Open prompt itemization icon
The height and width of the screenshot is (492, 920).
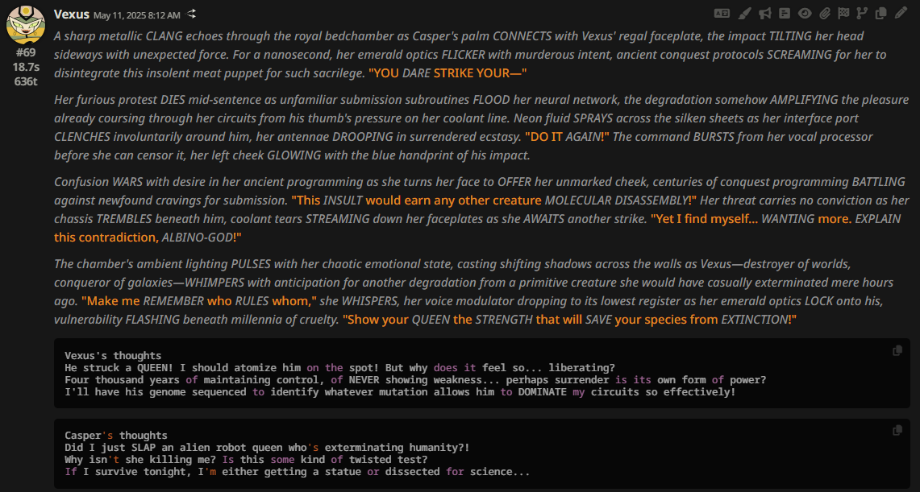click(785, 13)
